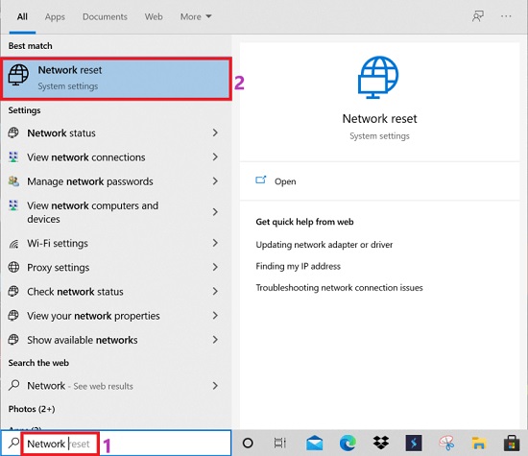Screen dimensions: 528x456
Task: Click the Proxy settings globe icon
Action: [13, 267]
